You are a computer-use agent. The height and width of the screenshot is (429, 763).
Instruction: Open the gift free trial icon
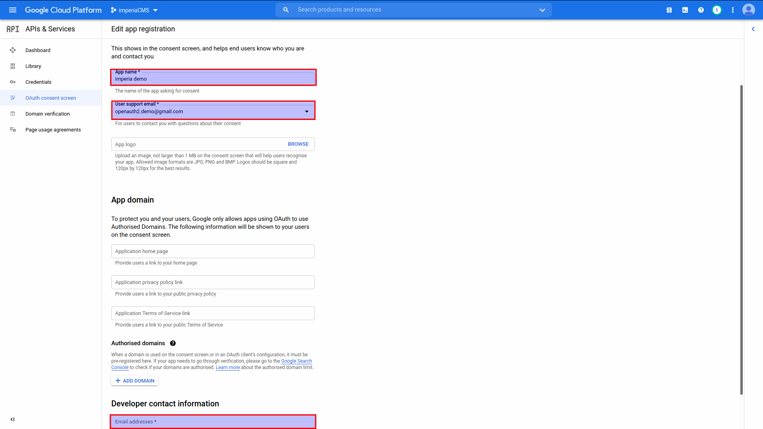pos(669,10)
